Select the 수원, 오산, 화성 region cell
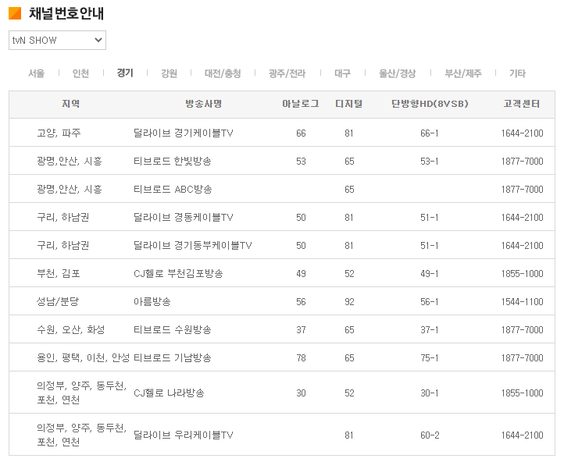This screenshot has height=462, width=564. 71,330
